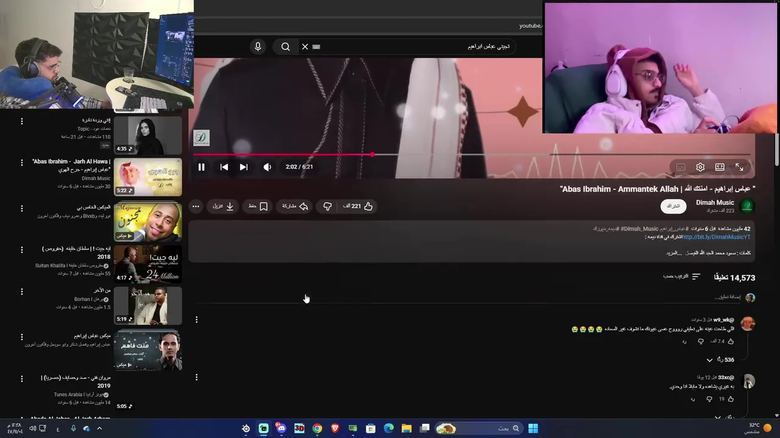Share the video via share button
Image resolution: width=780 pixels, height=438 pixels.
295,206
